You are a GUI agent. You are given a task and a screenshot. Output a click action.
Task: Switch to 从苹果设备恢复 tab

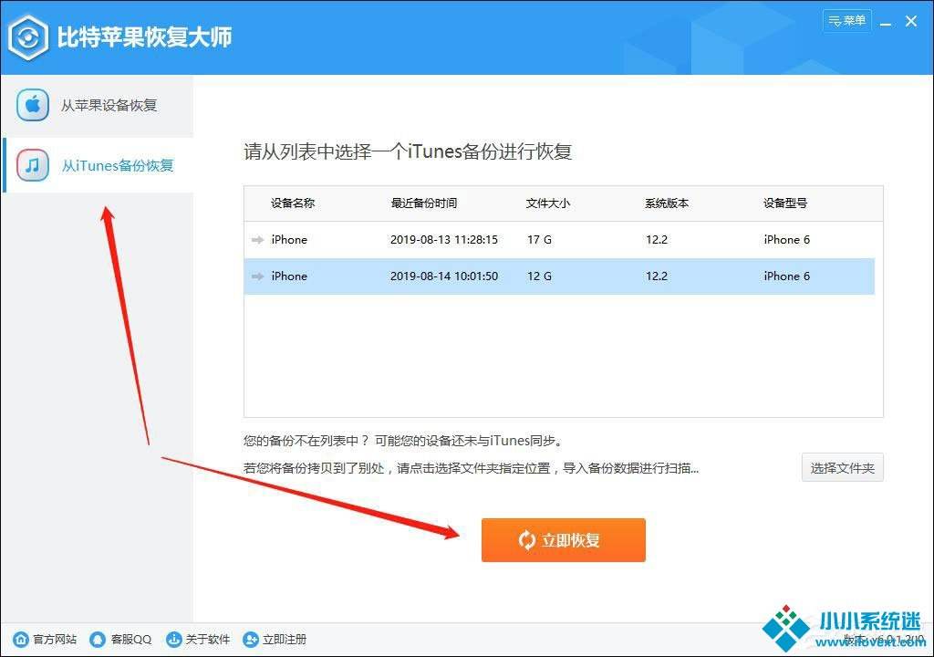click(98, 106)
